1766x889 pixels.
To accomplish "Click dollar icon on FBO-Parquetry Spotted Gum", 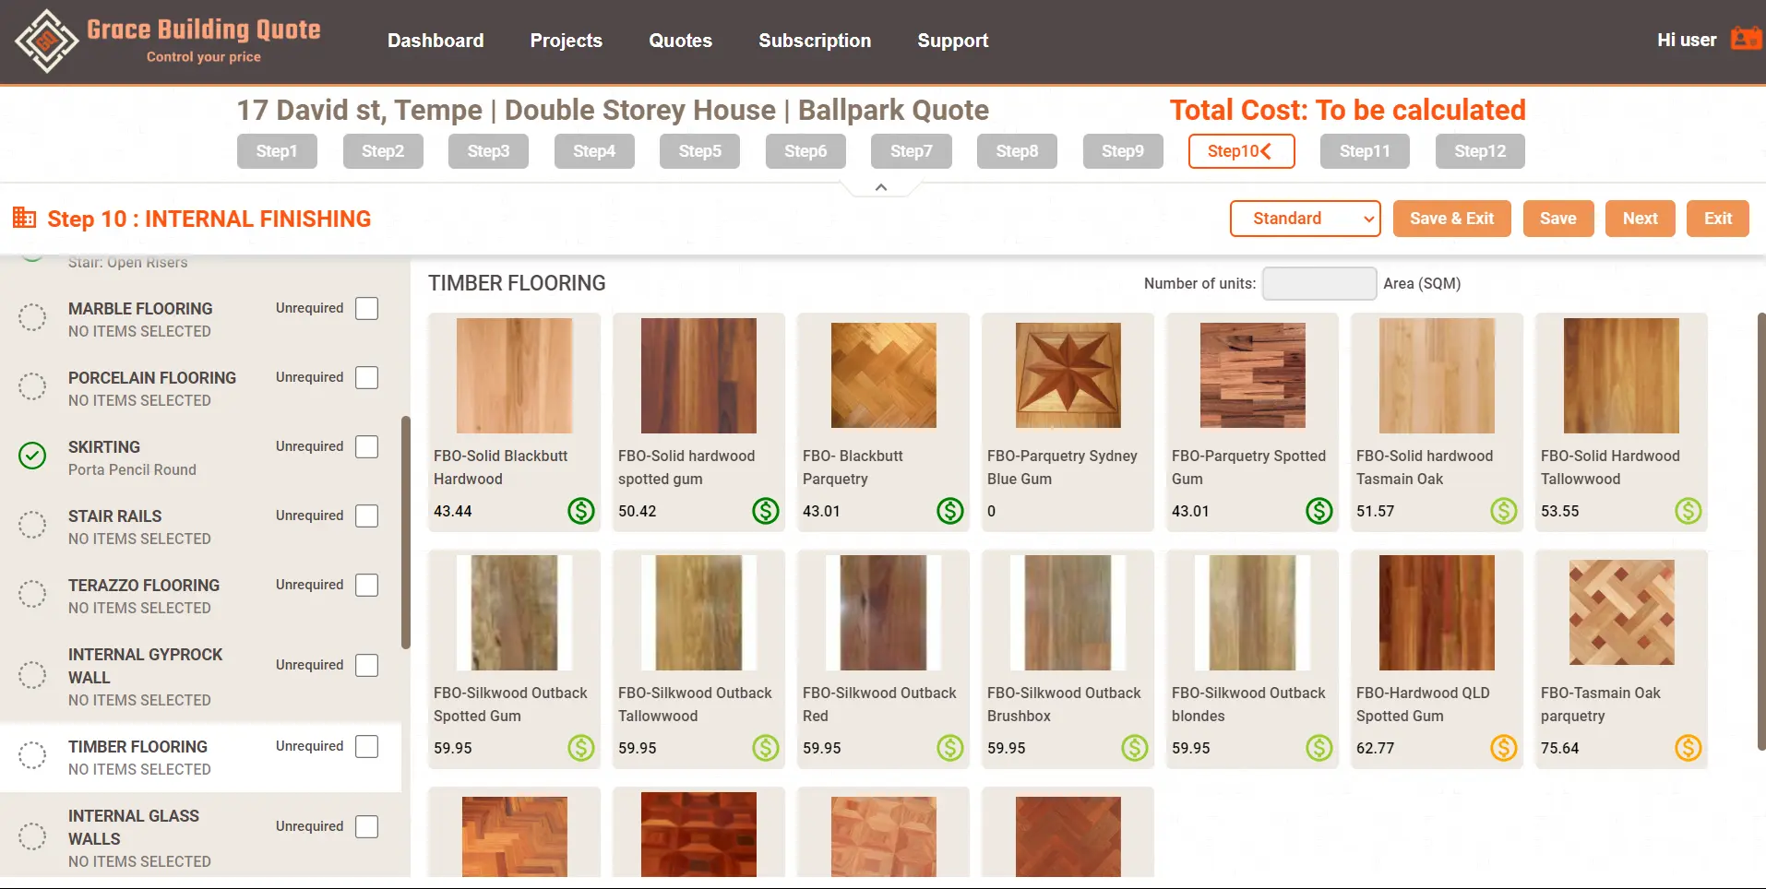I will point(1319,511).
